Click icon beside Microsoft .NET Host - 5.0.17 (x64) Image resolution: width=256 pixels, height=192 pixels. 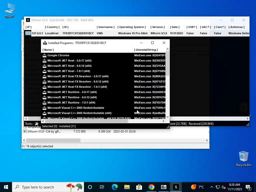pos(44,60)
